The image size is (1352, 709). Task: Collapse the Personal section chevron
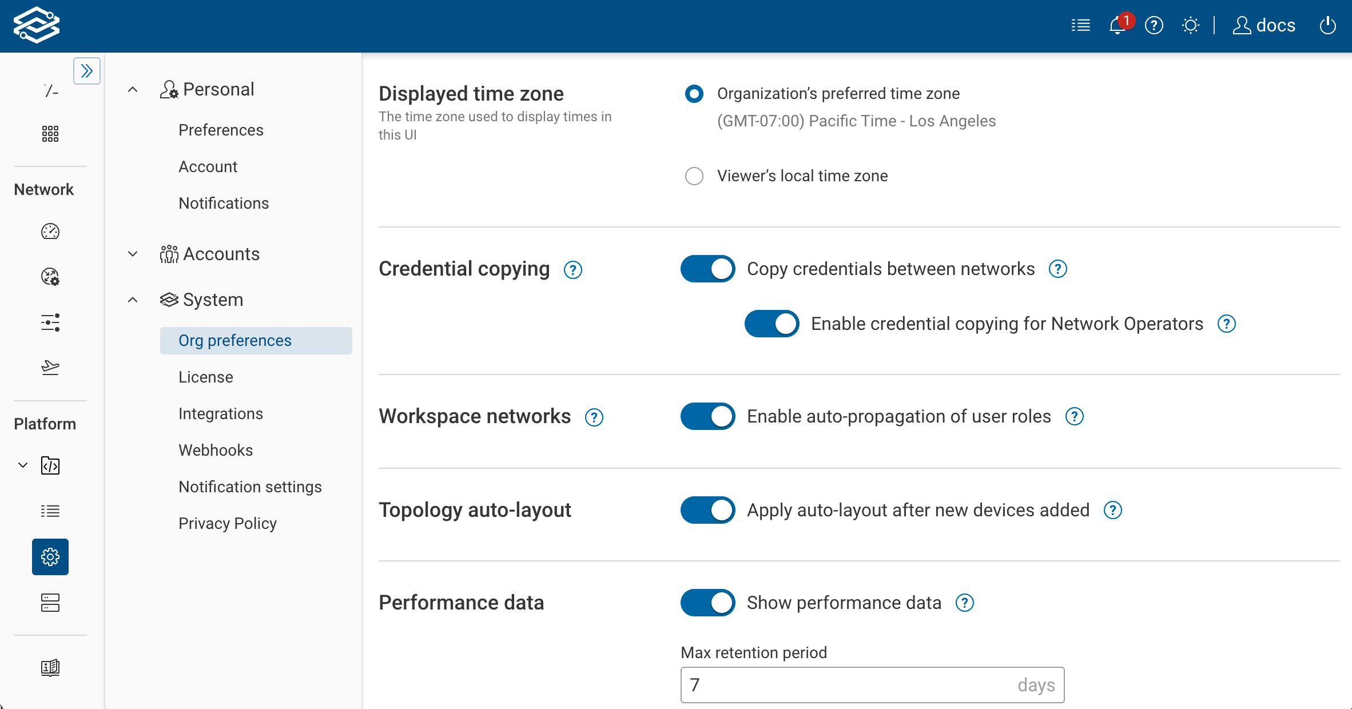click(133, 89)
